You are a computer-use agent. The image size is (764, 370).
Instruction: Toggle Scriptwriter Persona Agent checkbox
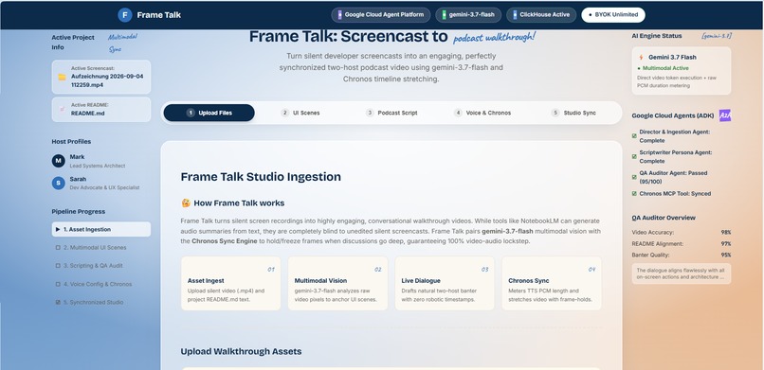tap(634, 156)
